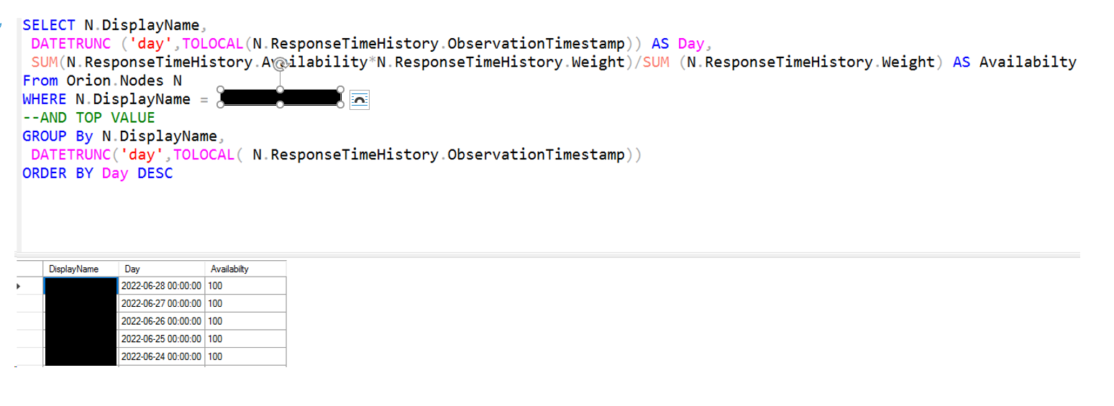Screen dimensions: 1114x406
Task: Sort results by the DisplayName column header
Action: tap(81, 269)
